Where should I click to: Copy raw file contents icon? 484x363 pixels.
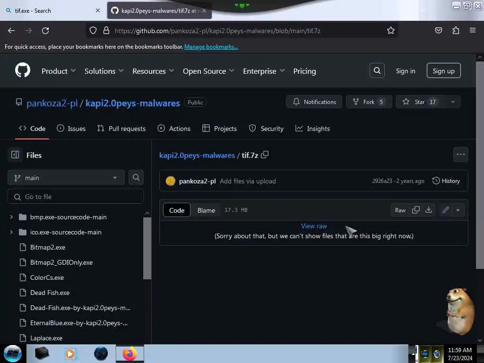(x=416, y=210)
